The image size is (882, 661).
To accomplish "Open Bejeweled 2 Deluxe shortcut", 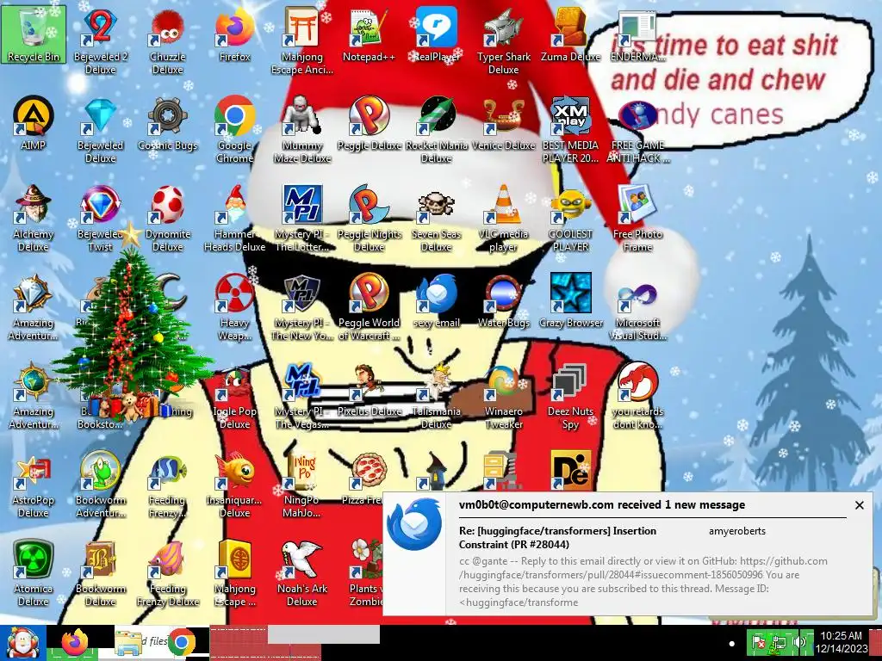I will 100,41.
